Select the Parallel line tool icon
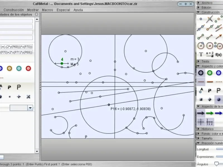The image size is (223, 167). tap(219, 28)
